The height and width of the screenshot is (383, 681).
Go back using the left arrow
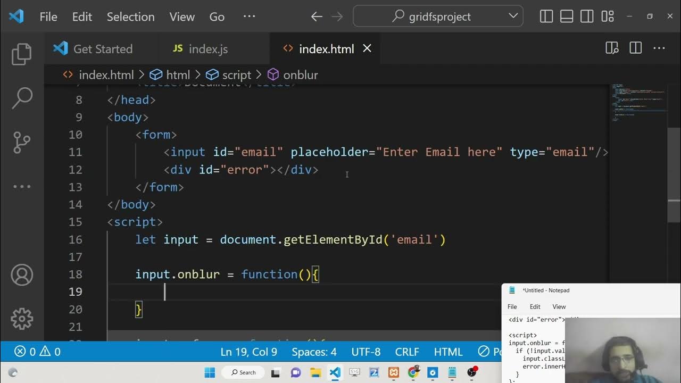tap(317, 16)
